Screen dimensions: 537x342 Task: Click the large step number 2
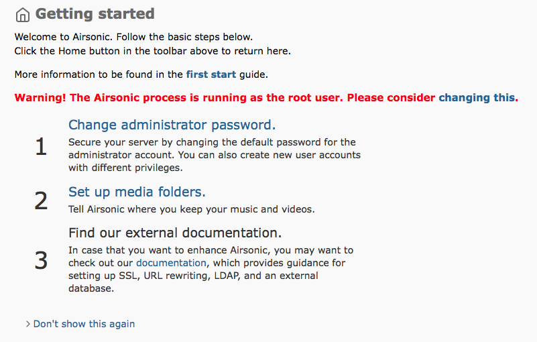pyautogui.click(x=41, y=201)
